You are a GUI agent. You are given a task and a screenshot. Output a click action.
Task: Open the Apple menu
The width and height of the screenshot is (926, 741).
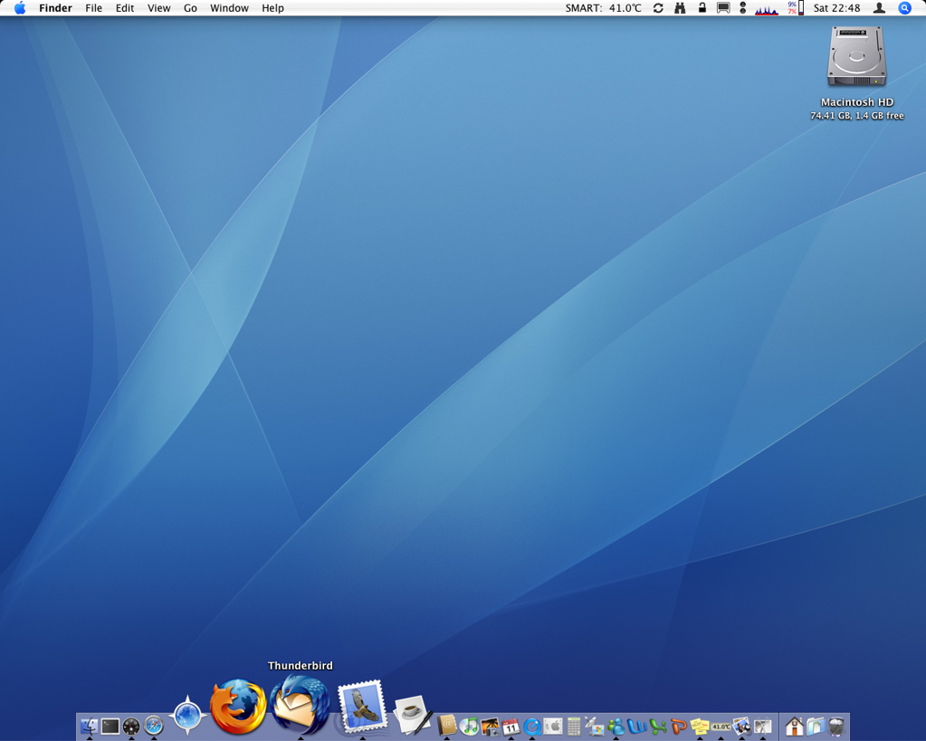[x=20, y=8]
